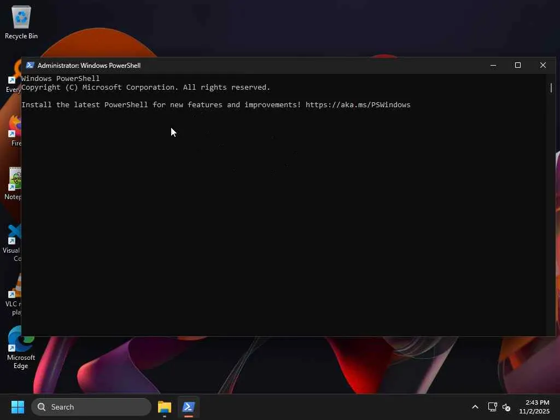Close the Administrator PowerShell window
This screenshot has height=420, width=560.
(543, 66)
